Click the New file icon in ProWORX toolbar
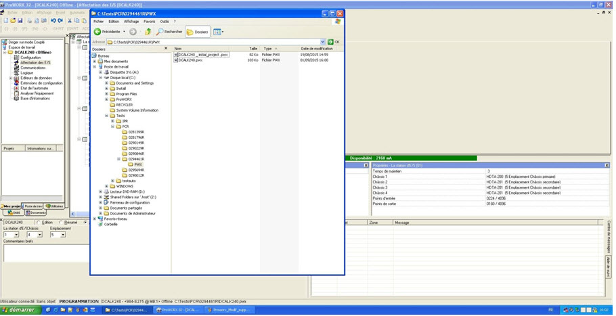Screen dimensions: 616x316 (6, 21)
